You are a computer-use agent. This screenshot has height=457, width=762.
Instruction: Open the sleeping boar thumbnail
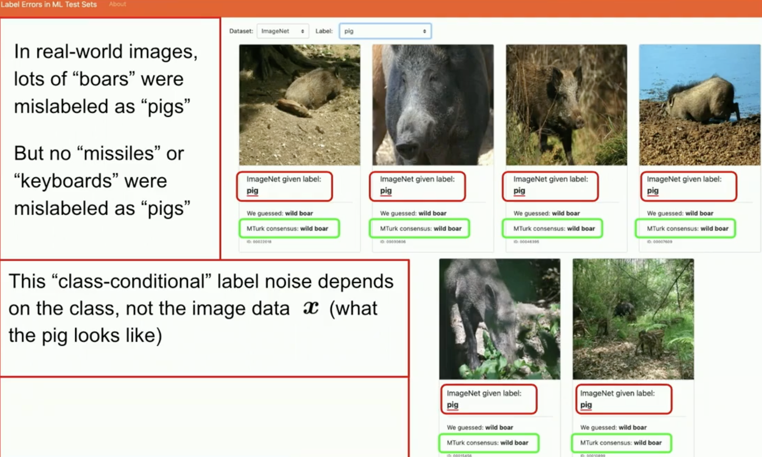coord(299,104)
